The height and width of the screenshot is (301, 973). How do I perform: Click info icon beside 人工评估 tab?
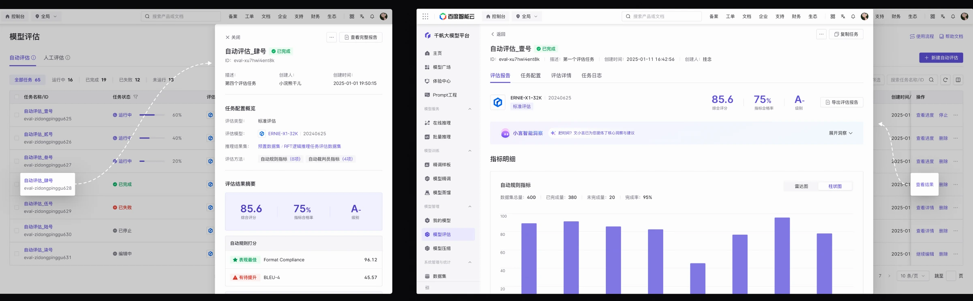pyautogui.click(x=68, y=58)
